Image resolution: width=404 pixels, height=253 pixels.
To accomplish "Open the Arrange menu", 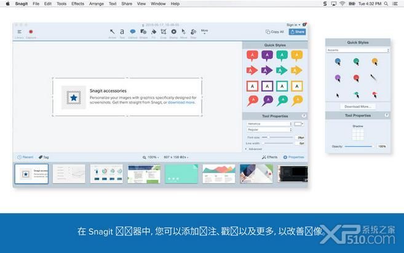I will 97,4.
